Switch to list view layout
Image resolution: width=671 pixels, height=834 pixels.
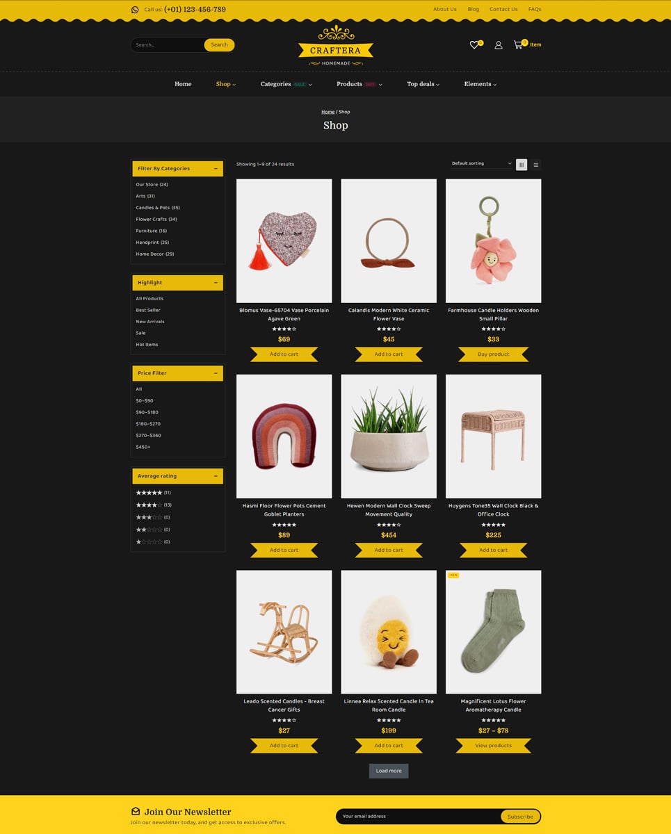(535, 165)
